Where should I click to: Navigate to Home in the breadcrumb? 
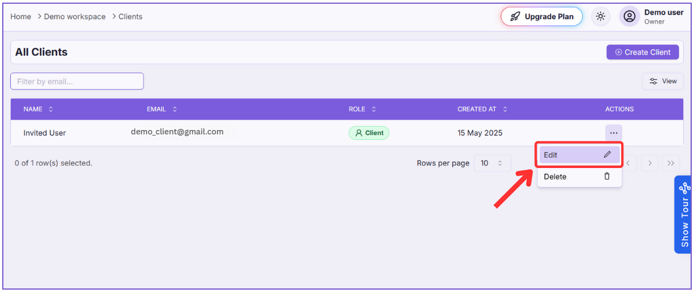(21, 17)
